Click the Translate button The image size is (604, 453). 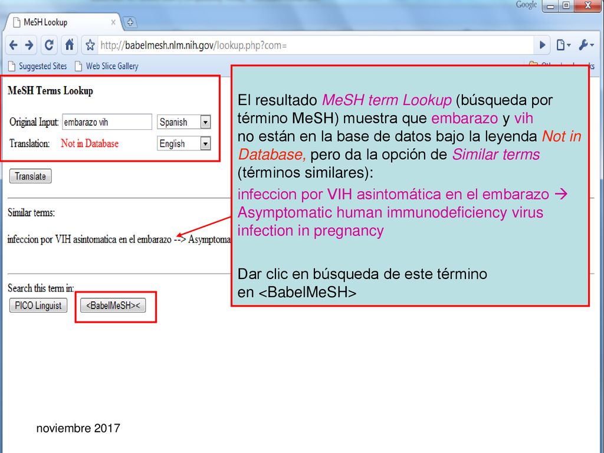click(x=31, y=176)
